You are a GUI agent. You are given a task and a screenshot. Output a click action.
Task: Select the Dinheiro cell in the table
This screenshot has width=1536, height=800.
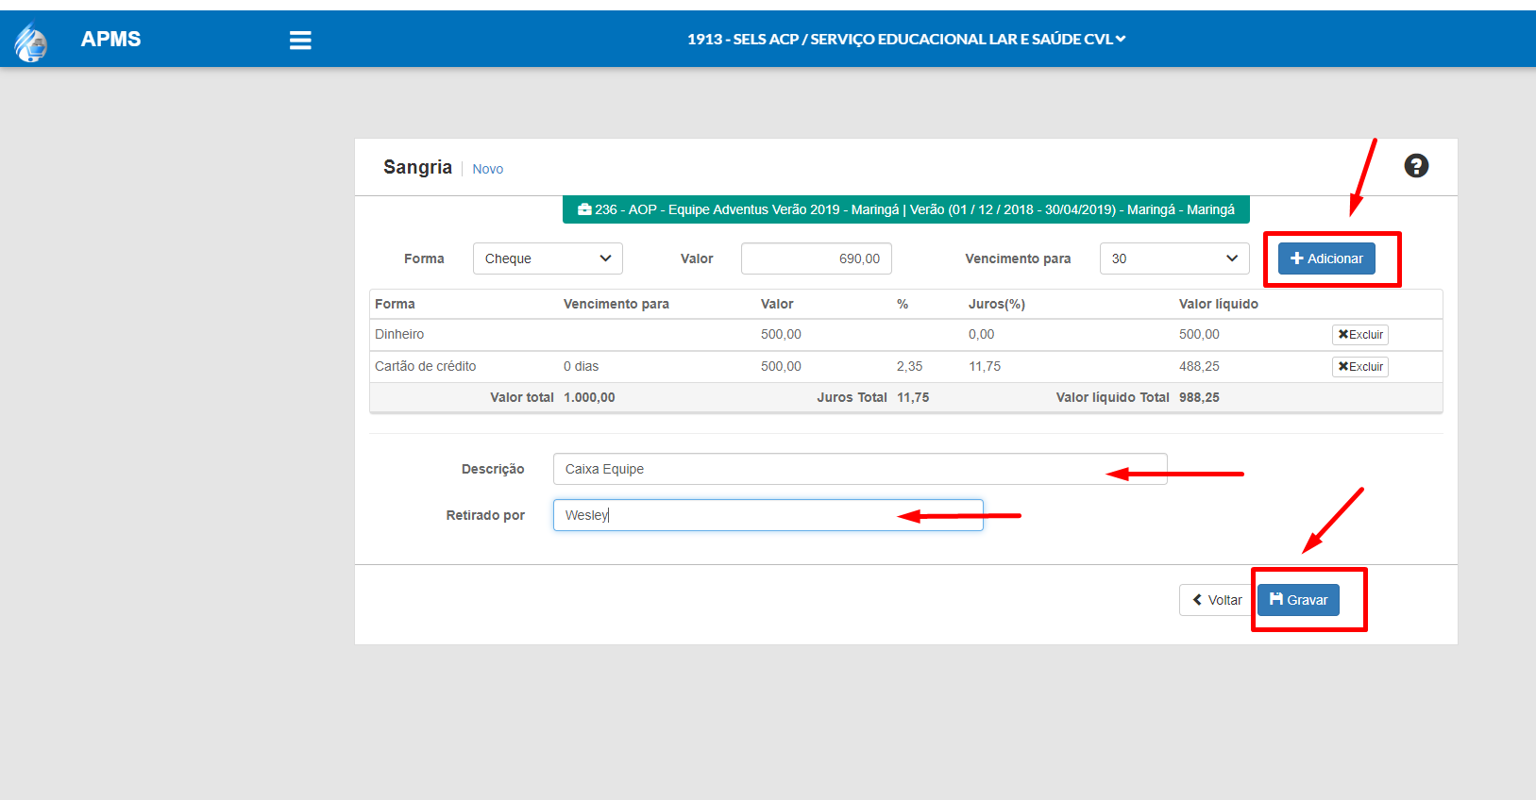pyautogui.click(x=399, y=334)
